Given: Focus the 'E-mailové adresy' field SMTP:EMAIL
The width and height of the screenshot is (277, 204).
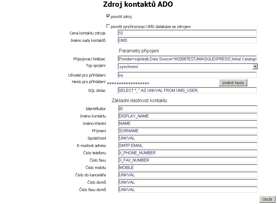Looking at the screenshot, I should point(188,145).
